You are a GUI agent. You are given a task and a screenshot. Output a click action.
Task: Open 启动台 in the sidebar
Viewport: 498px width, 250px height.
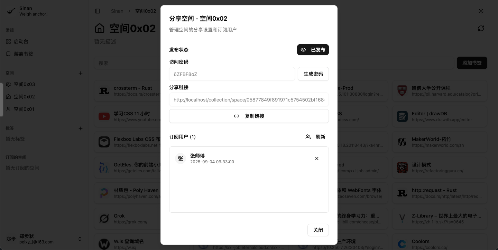coord(44,41)
